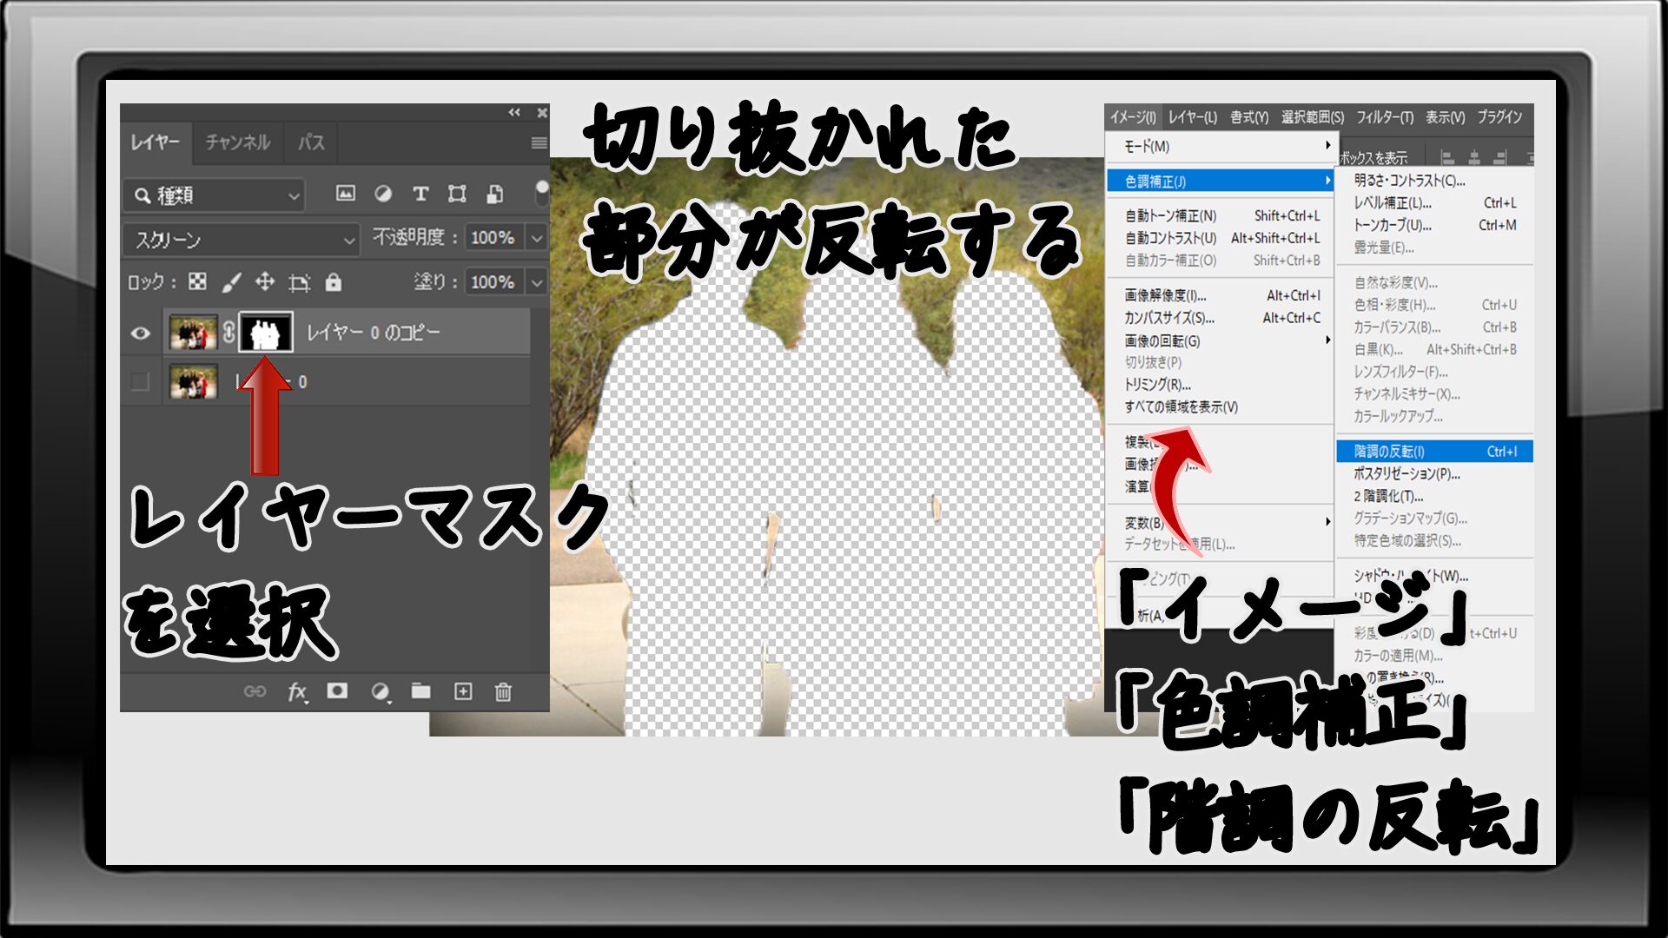Show the hidden レイヤー 0 layer
This screenshot has width=1668, height=938.
[139, 381]
